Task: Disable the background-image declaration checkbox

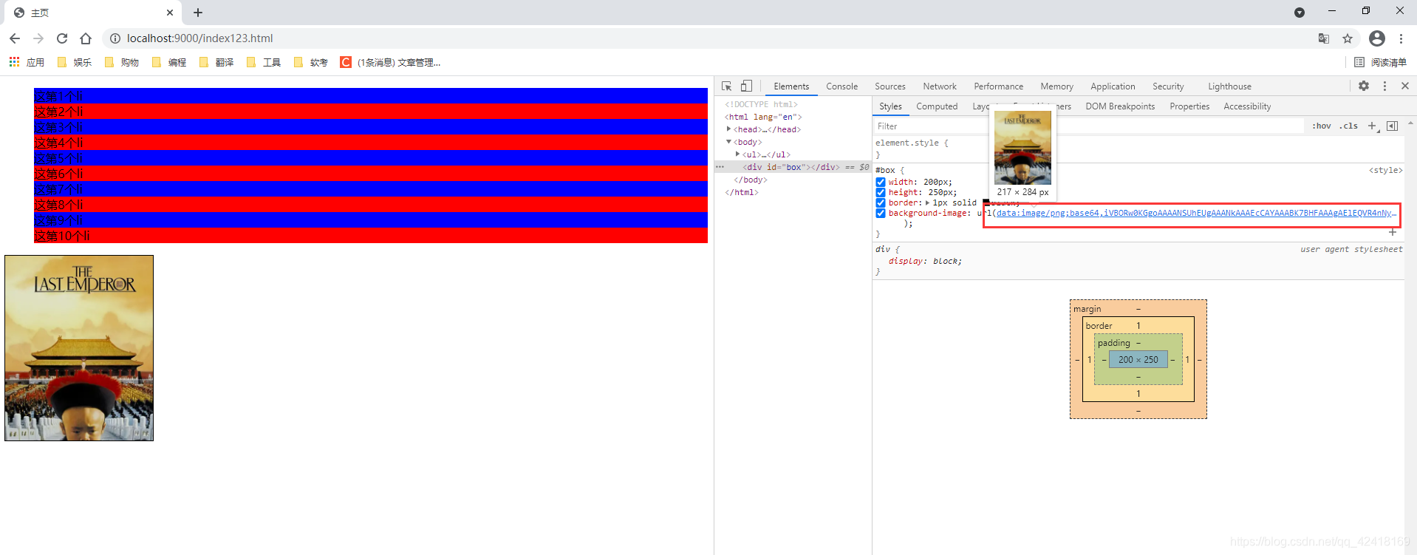Action: (x=881, y=213)
